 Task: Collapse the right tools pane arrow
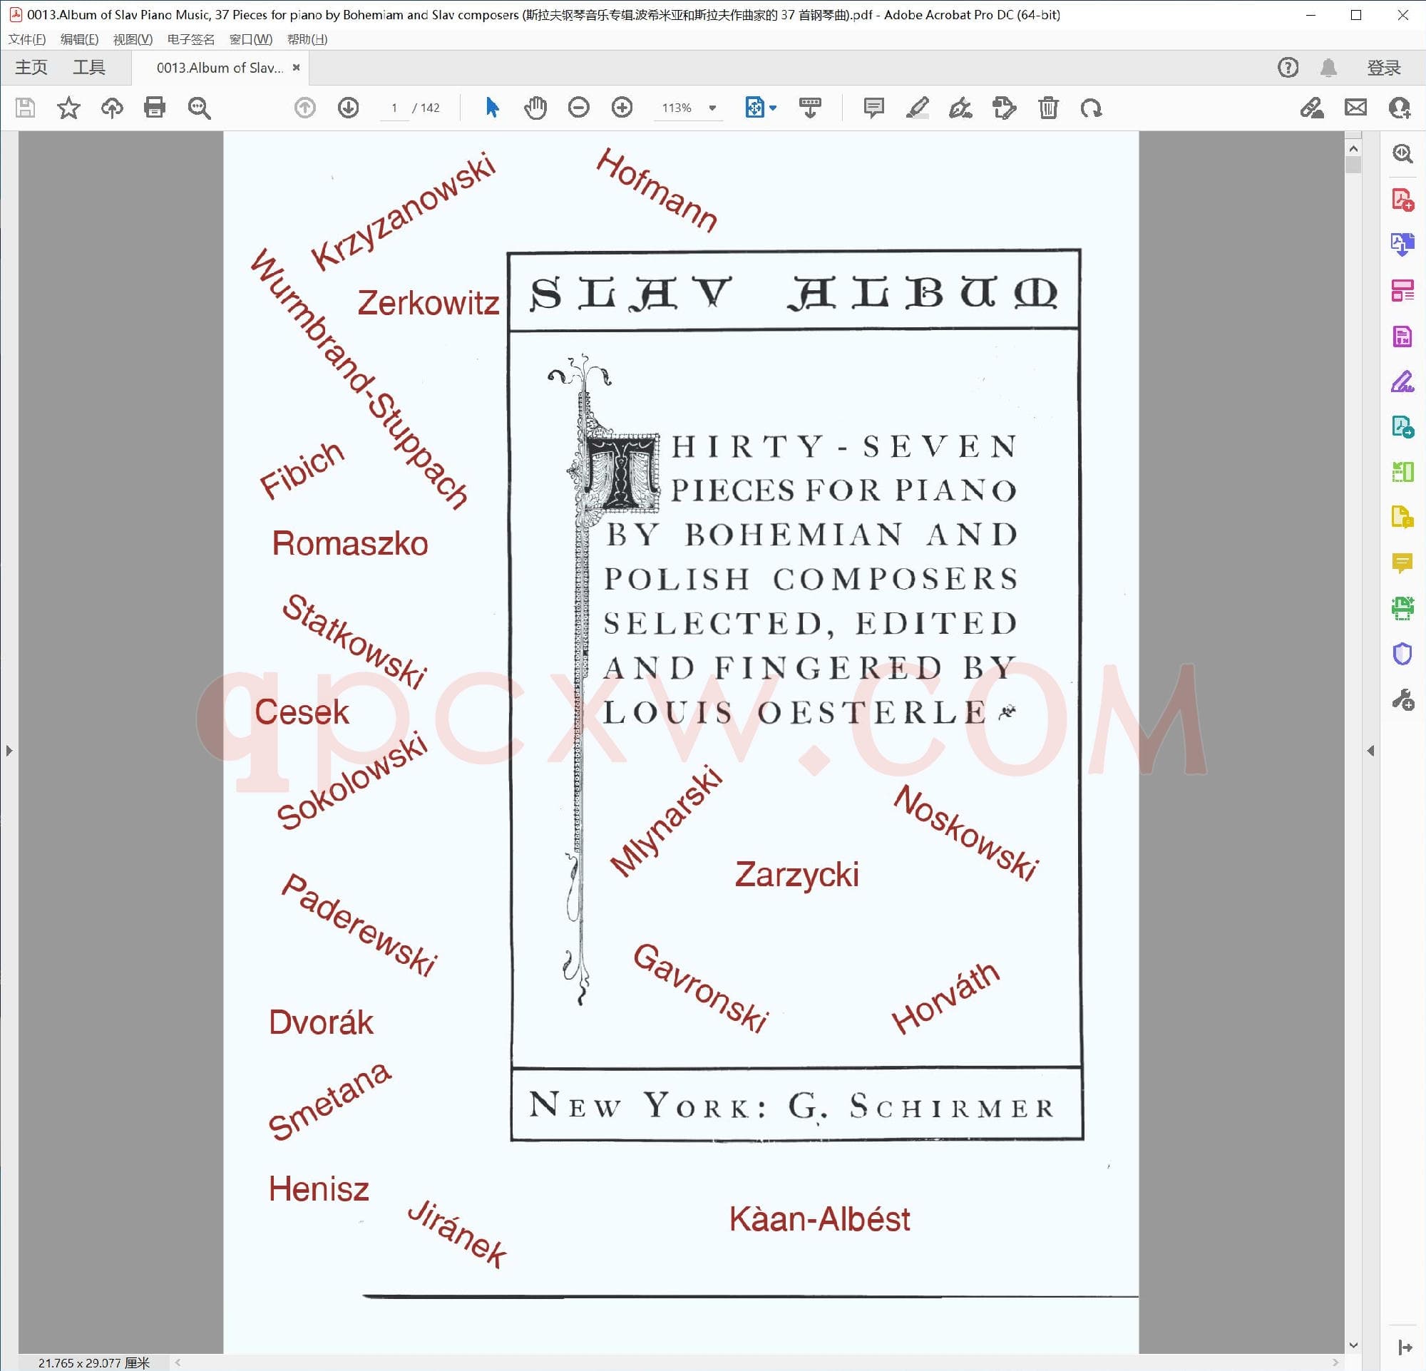coord(1370,750)
